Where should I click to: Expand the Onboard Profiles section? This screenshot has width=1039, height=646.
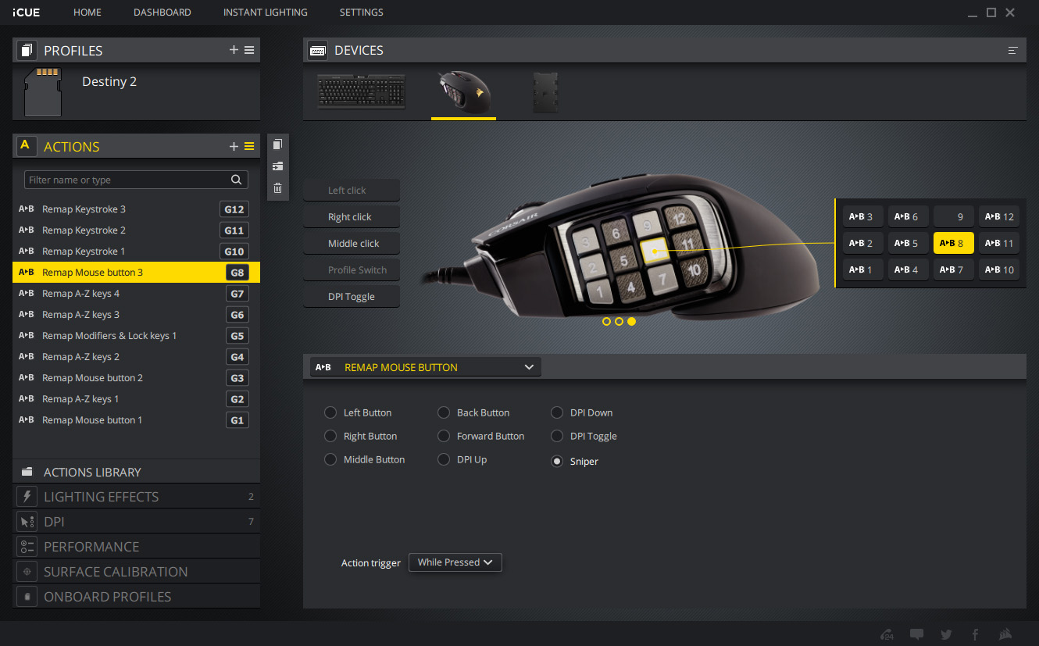(x=136, y=597)
